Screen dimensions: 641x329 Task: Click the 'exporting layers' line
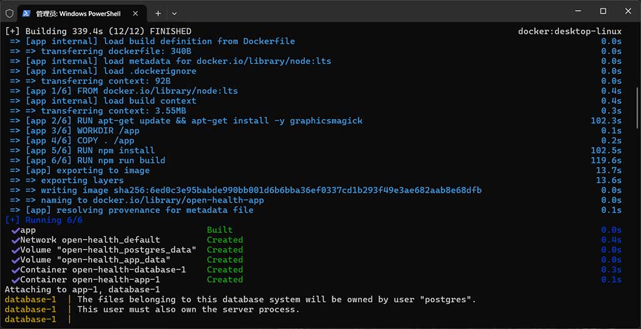pos(66,180)
